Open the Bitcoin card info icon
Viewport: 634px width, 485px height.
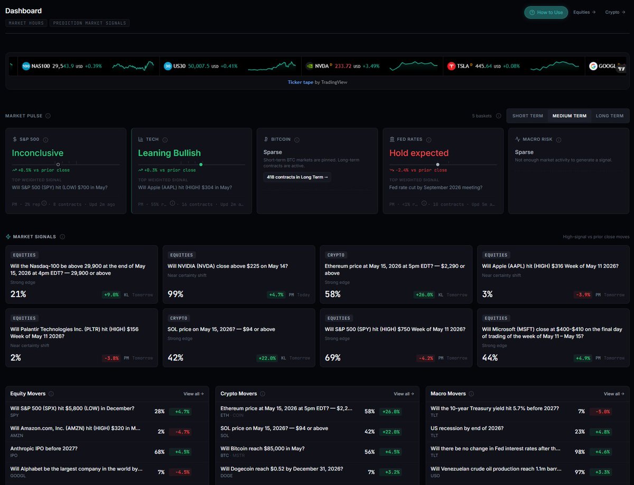[297, 139]
